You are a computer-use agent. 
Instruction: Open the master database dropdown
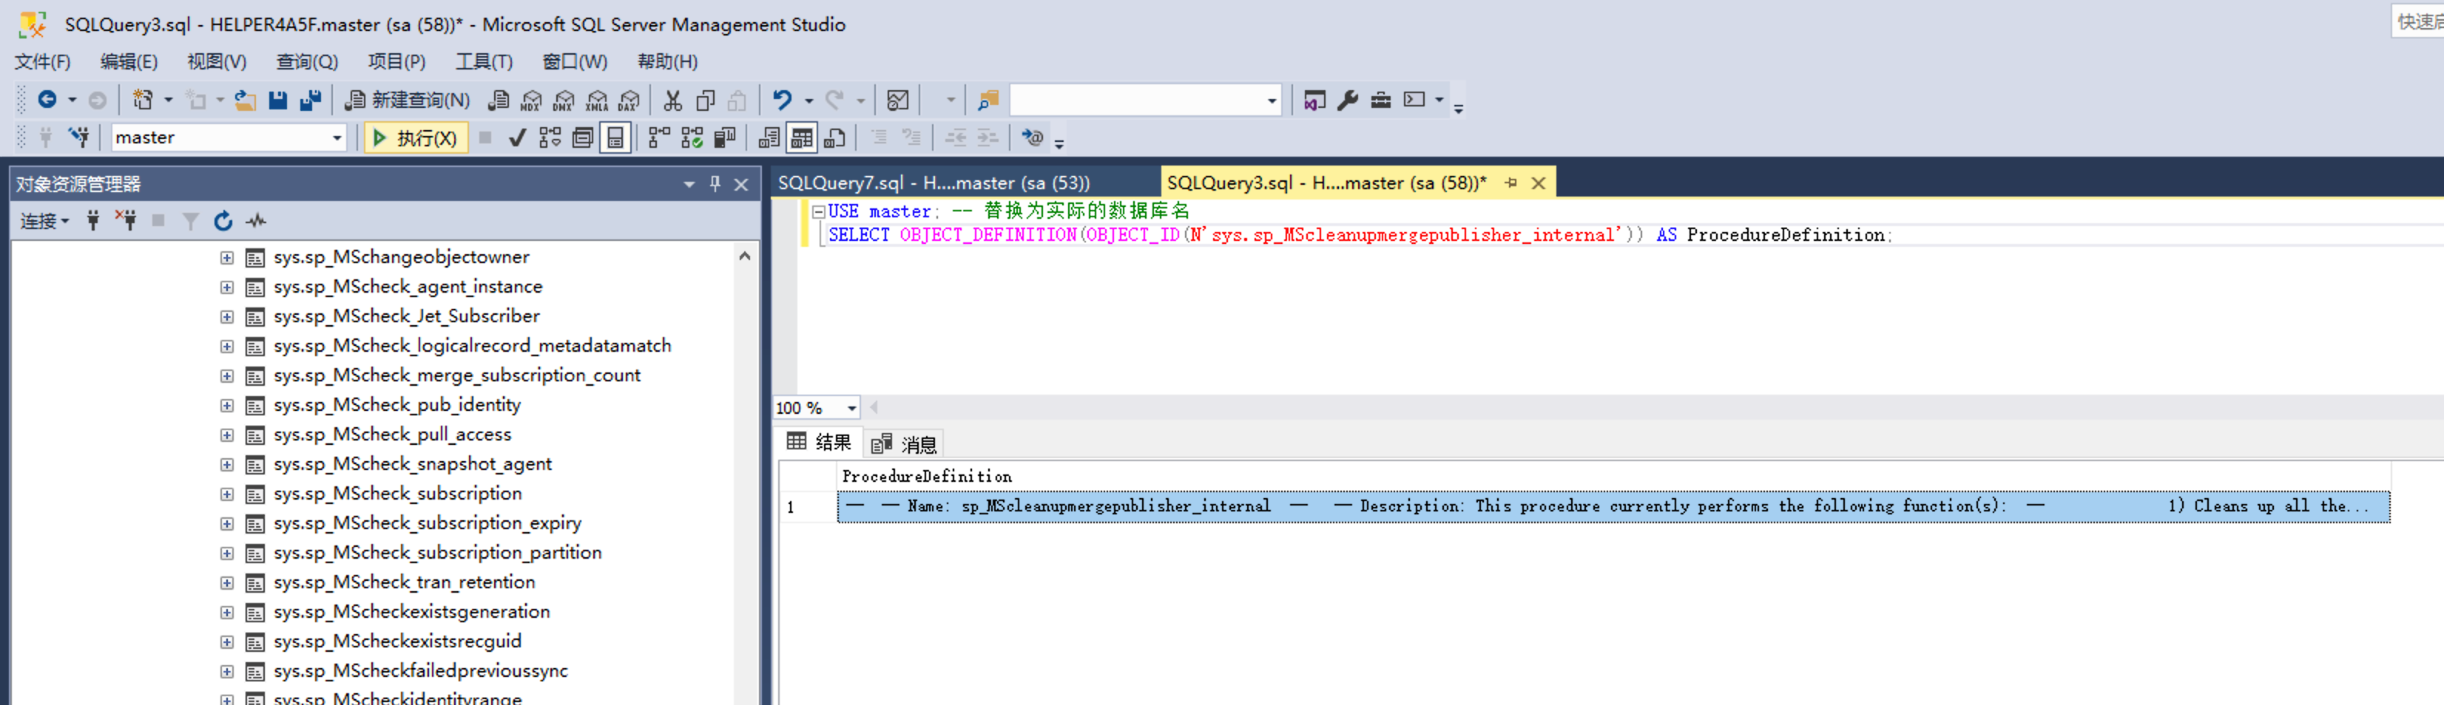point(337,138)
